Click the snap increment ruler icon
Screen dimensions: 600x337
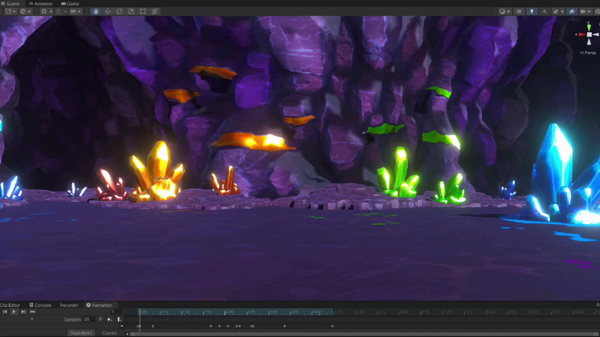pyautogui.click(x=73, y=12)
